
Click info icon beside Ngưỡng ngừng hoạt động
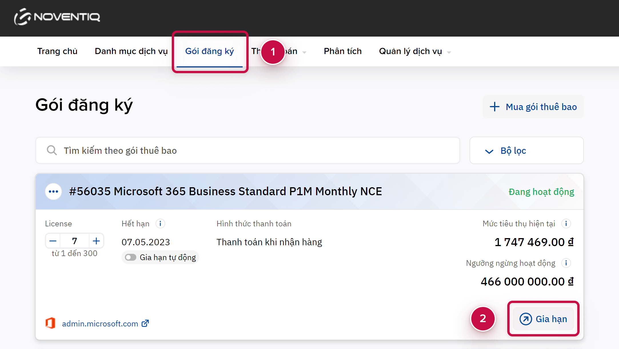point(566,263)
